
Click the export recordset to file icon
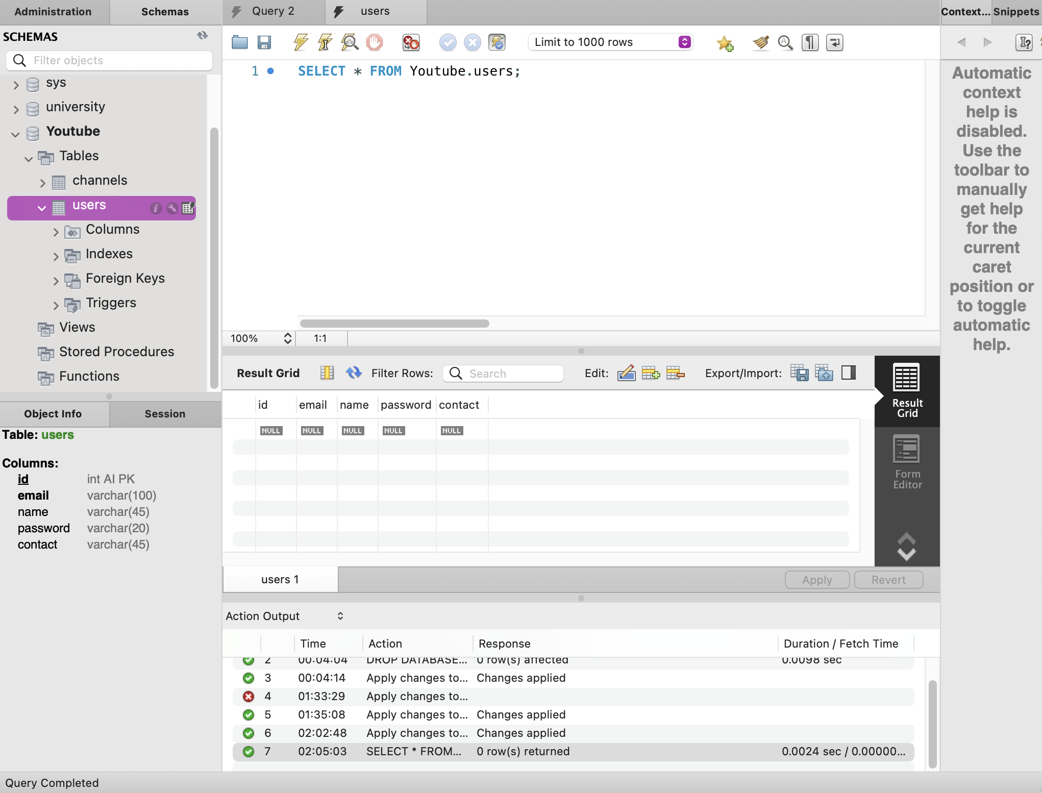[x=799, y=373]
